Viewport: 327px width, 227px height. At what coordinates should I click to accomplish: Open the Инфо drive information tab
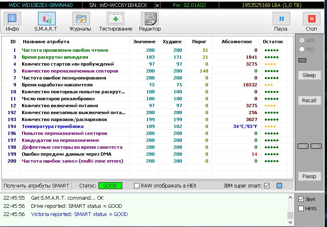point(12,22)
